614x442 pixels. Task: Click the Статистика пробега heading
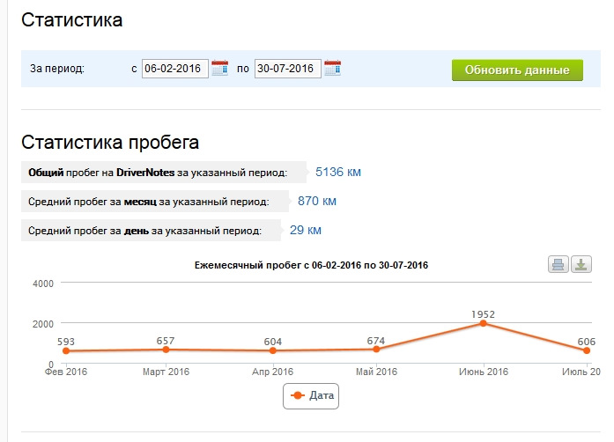point(110,142)
